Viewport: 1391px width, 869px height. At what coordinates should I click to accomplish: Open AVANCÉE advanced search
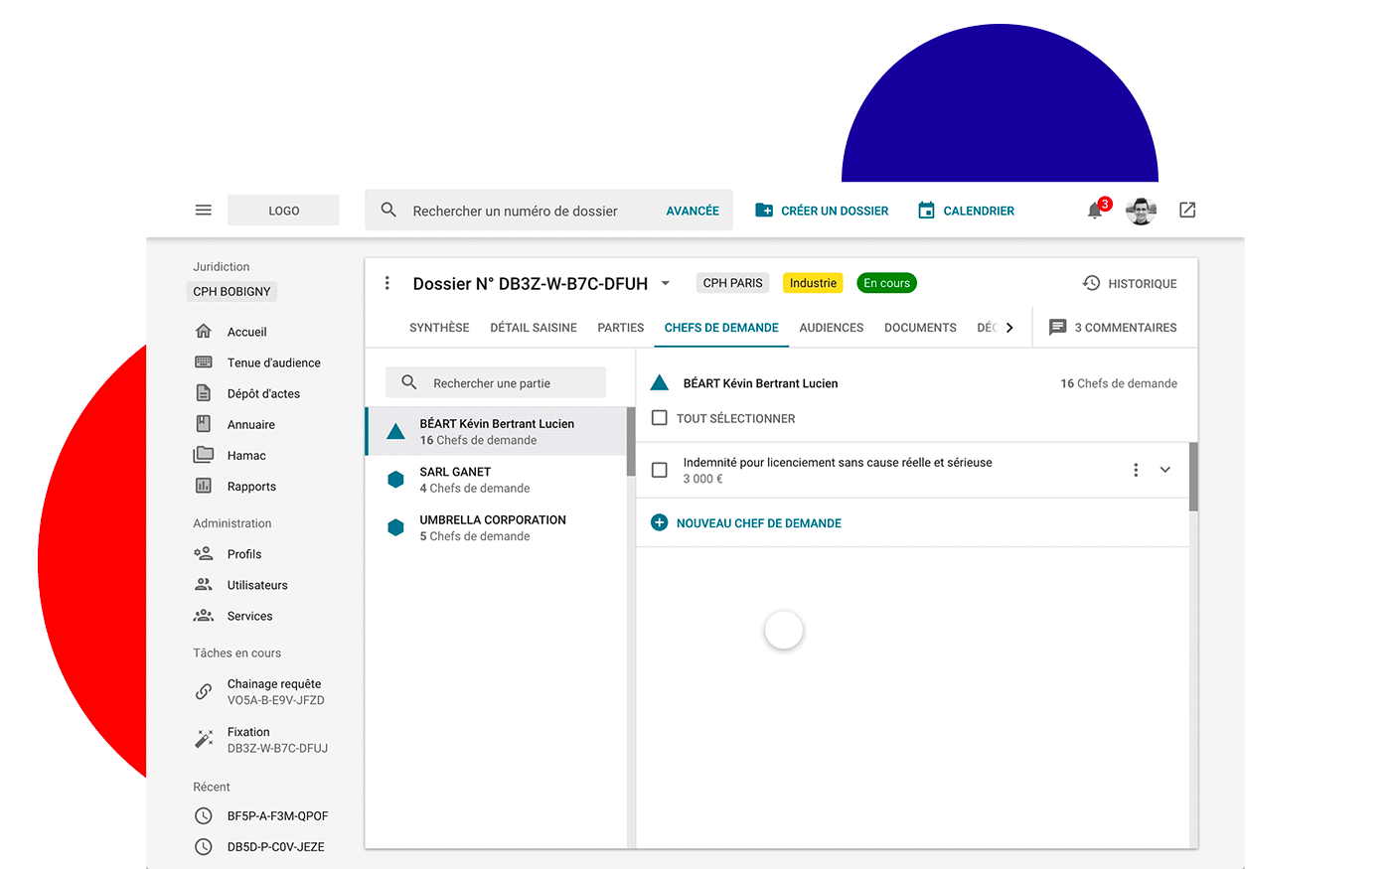coord(693,211)
